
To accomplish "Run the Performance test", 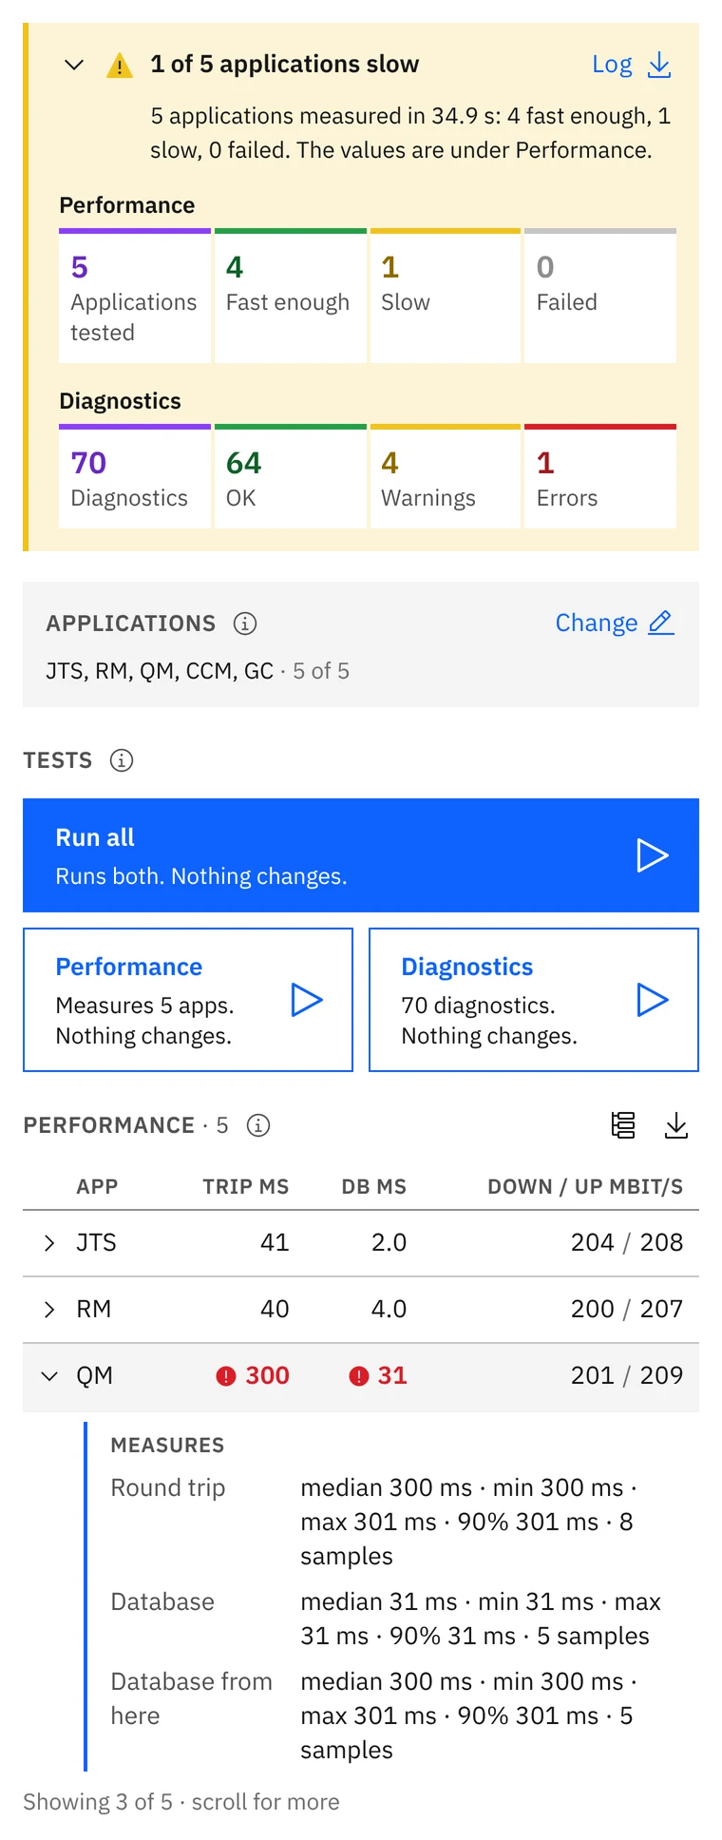I will [188, 1000].
